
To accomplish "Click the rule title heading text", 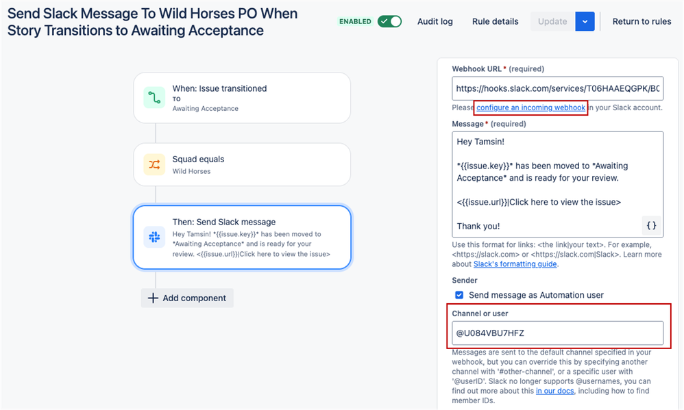I will [x=152, y=22].
